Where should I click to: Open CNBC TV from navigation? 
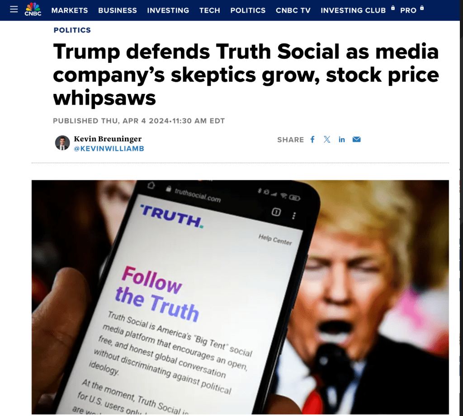point(293,10)
